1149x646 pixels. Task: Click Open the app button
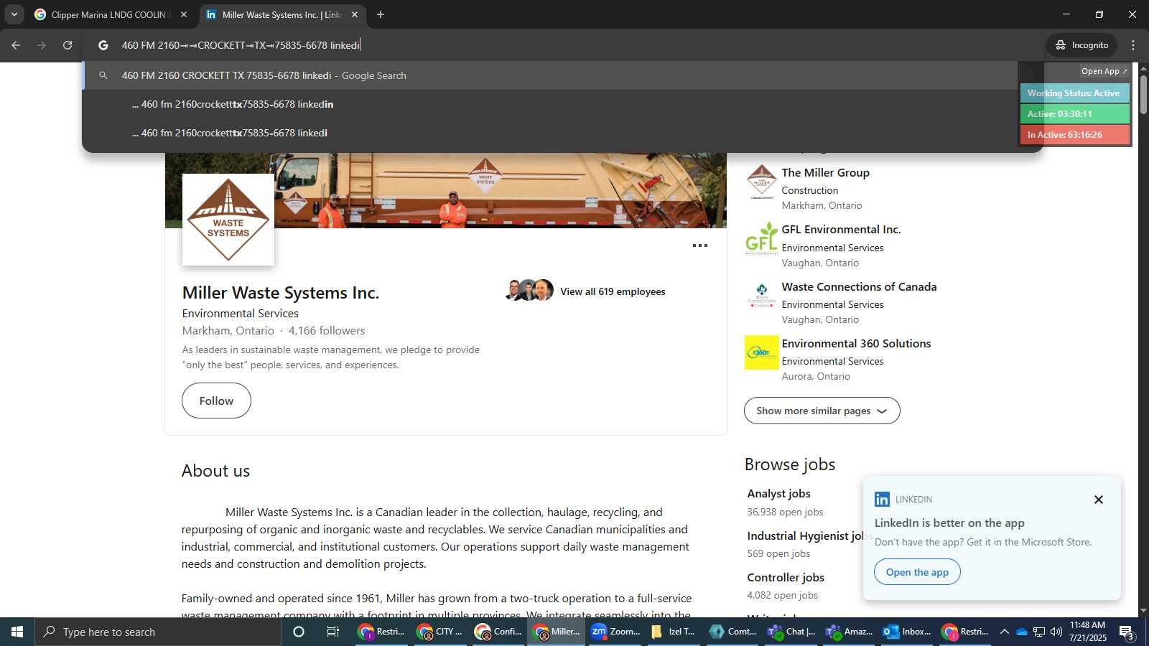click(917, 572)
